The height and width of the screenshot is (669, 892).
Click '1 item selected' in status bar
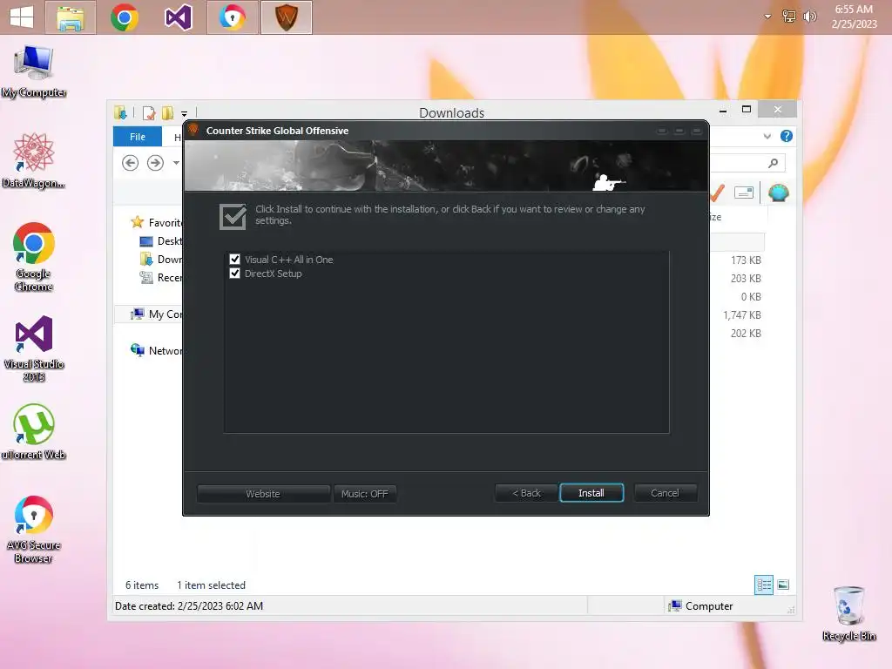click(x=211, y=585)
